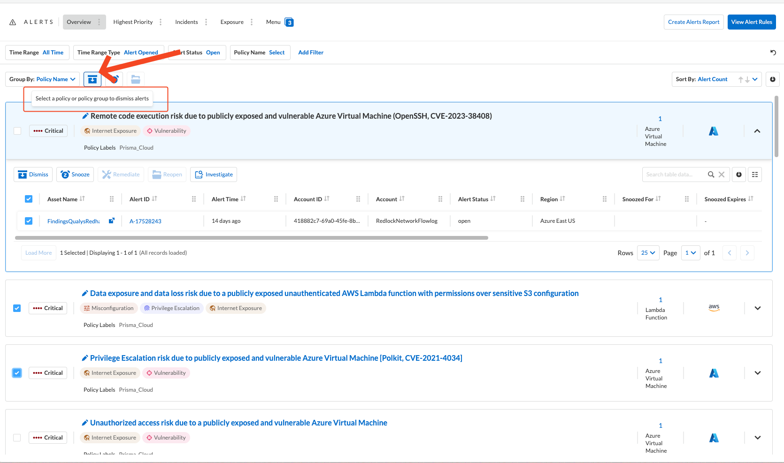
Task: Click the reopen folder icon beside Group By
Action: pos(136,79)
